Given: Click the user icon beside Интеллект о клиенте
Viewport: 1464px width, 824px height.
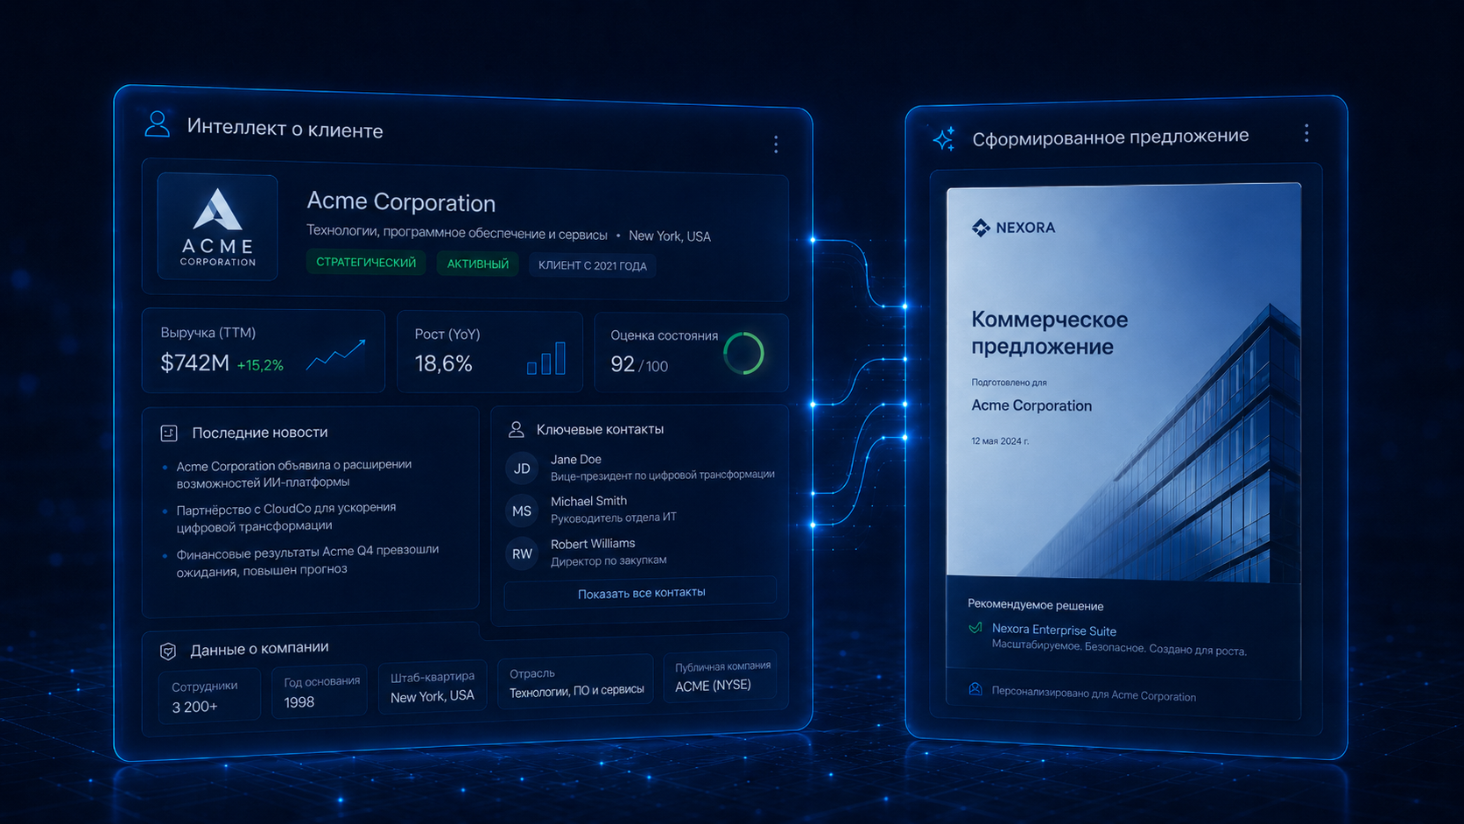Looking at the screenshot, I should click(158, 123).
